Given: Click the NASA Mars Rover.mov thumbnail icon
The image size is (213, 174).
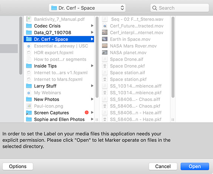Looking at the screenshot, I should pyautogui.click(x=105, y=46).
